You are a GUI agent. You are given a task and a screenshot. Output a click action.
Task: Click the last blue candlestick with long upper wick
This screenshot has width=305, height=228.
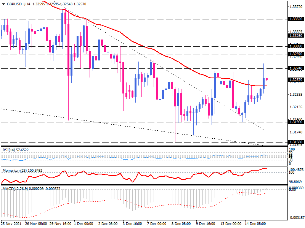tap(264, 83)
